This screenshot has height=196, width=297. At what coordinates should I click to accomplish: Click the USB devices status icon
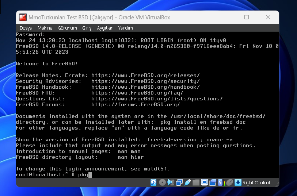(x=187, y=182)
